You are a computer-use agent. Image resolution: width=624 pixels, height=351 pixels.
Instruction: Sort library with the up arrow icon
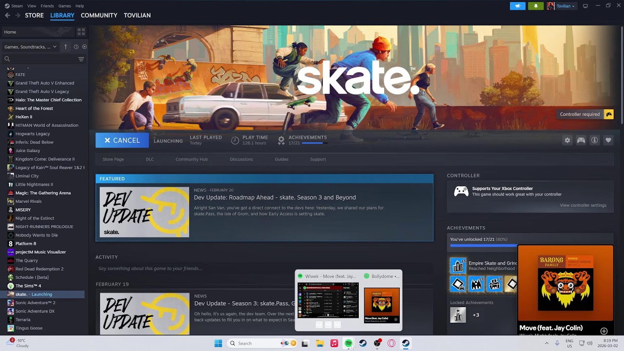point(66,47)
